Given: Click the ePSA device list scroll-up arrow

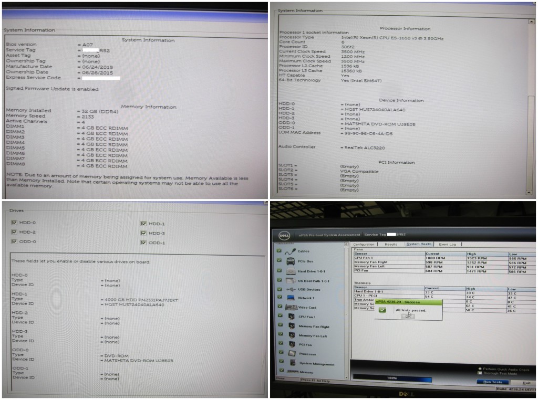Looking at the screenshot, I should tap(346, 245).
